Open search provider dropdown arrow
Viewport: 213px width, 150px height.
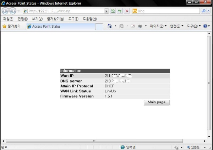coord(208,11)
